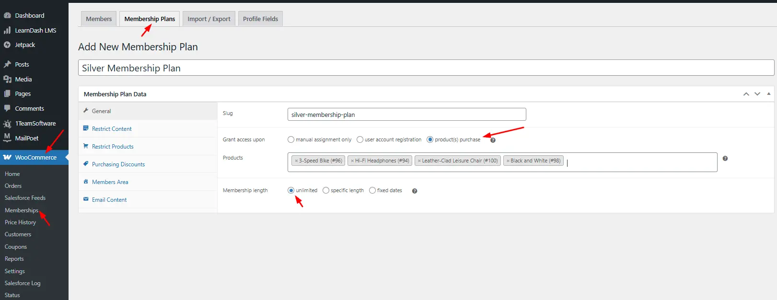
Task: Go to WooCommerce Home submenu
Action: point(12,174)
